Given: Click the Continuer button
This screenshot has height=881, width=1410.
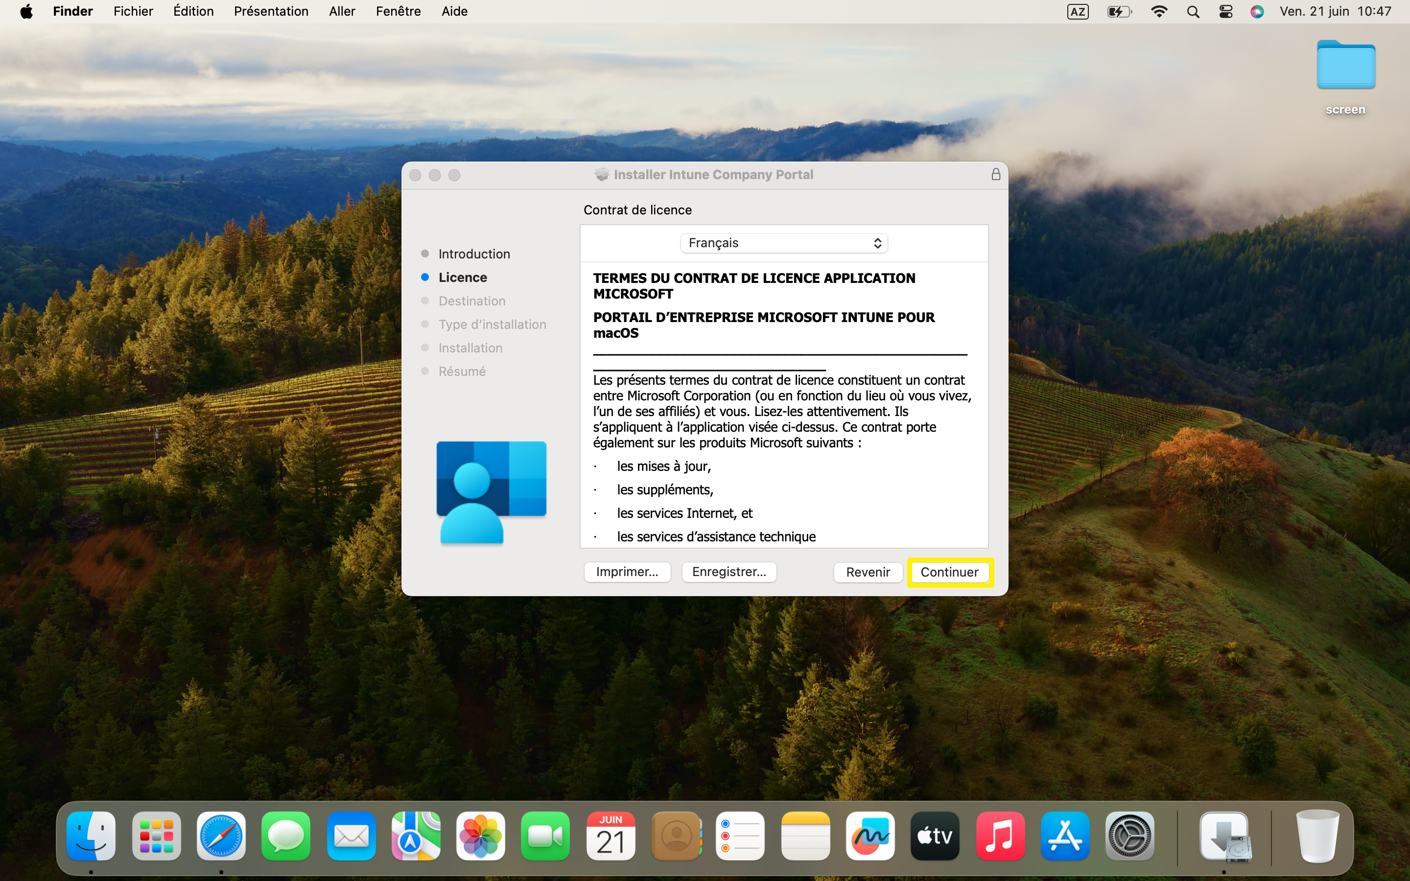Looking at the screenshot, I should click(x=950, y=572).
